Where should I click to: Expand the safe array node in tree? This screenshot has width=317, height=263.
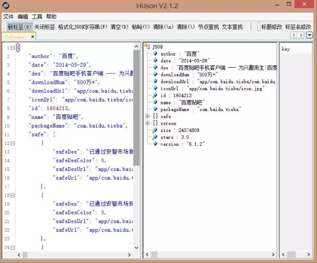[148, 116]
